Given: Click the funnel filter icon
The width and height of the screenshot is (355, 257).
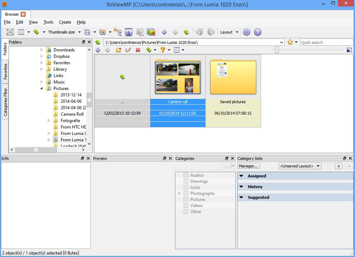Looking at the screenshot, I should pos(162,50).
